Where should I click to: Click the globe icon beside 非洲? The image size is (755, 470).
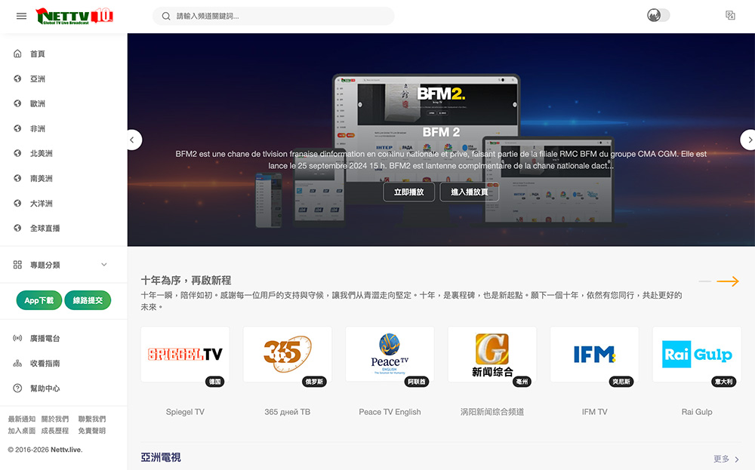17,128
